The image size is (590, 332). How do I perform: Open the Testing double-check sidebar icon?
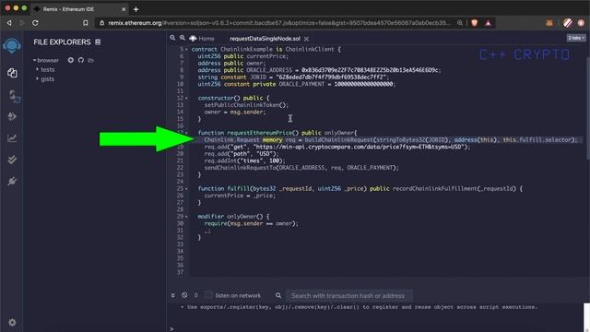point(12,160)
